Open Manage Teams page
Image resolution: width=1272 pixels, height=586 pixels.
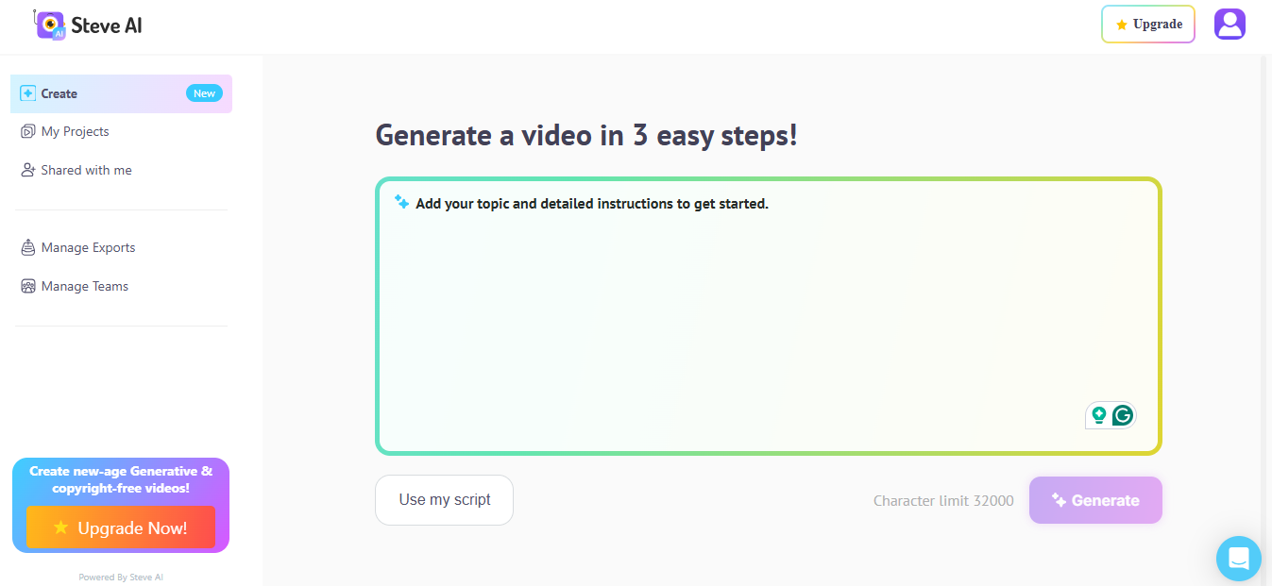point(84,286)
